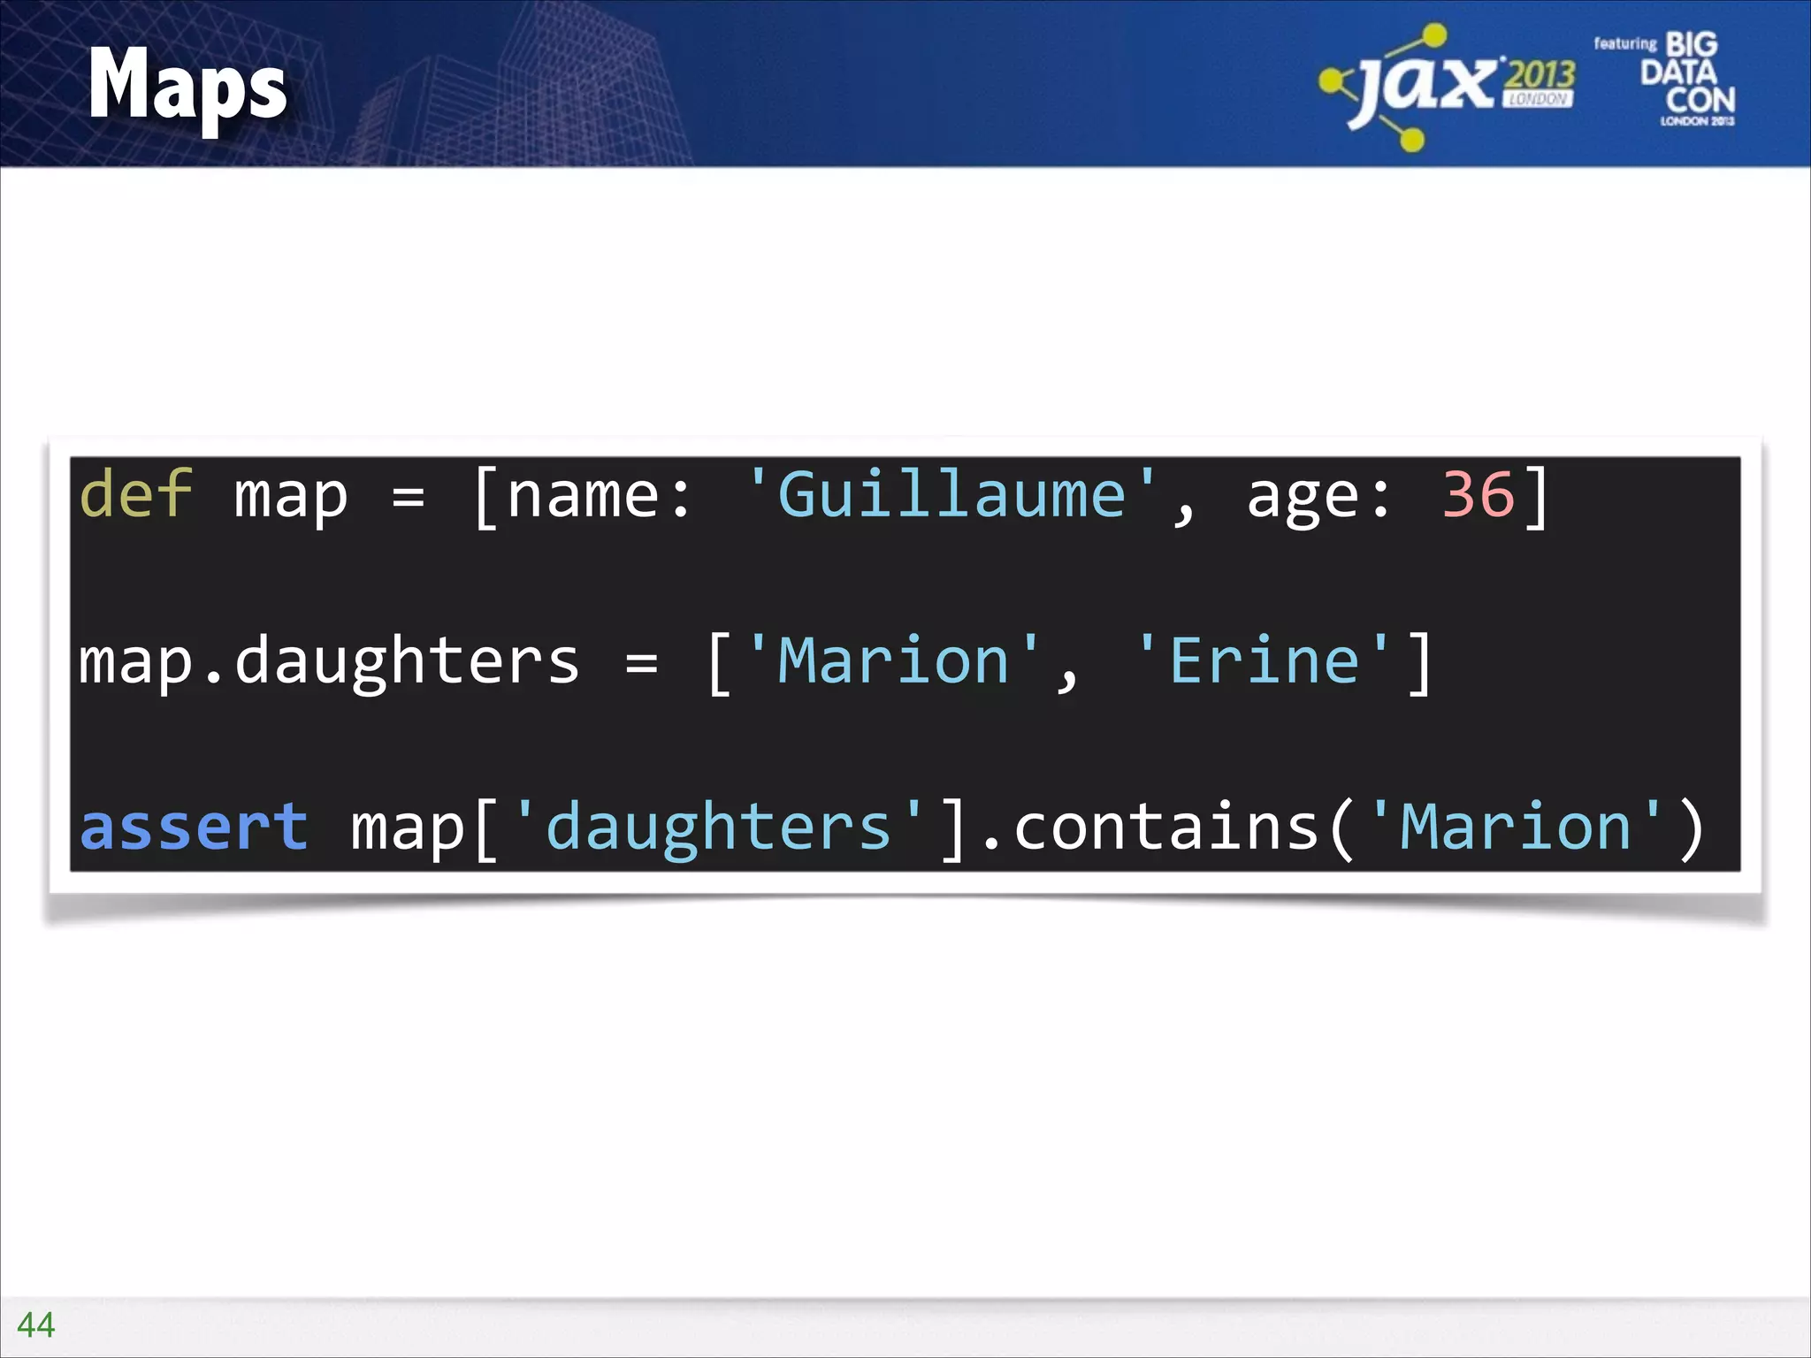Screen dimensions: 1811x1358
Task: Click the slide number 44
Action: point(35,1324)
